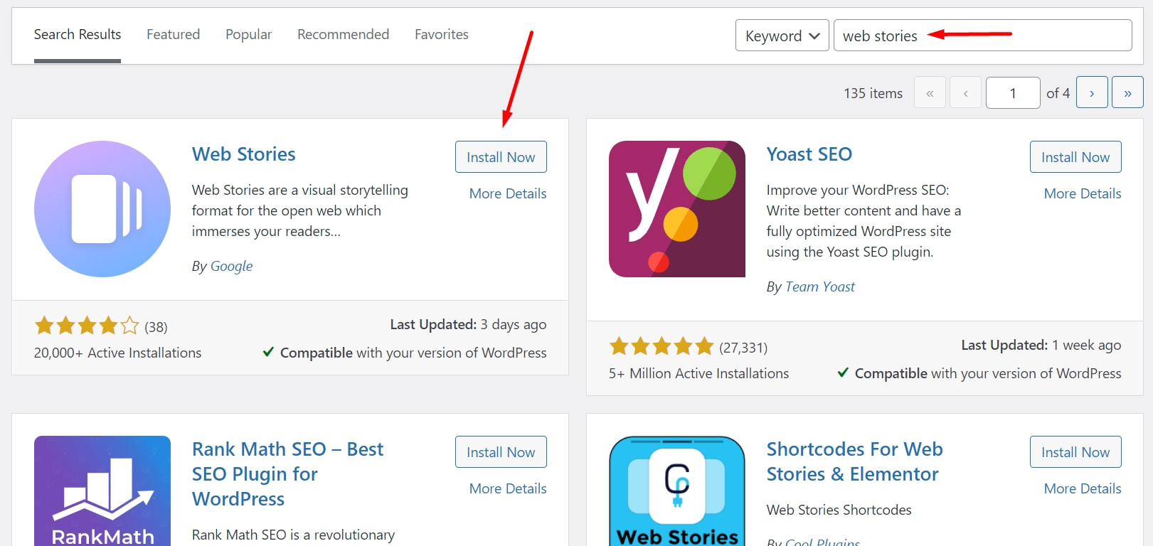Click the current page number box

tap(1012, 92)
